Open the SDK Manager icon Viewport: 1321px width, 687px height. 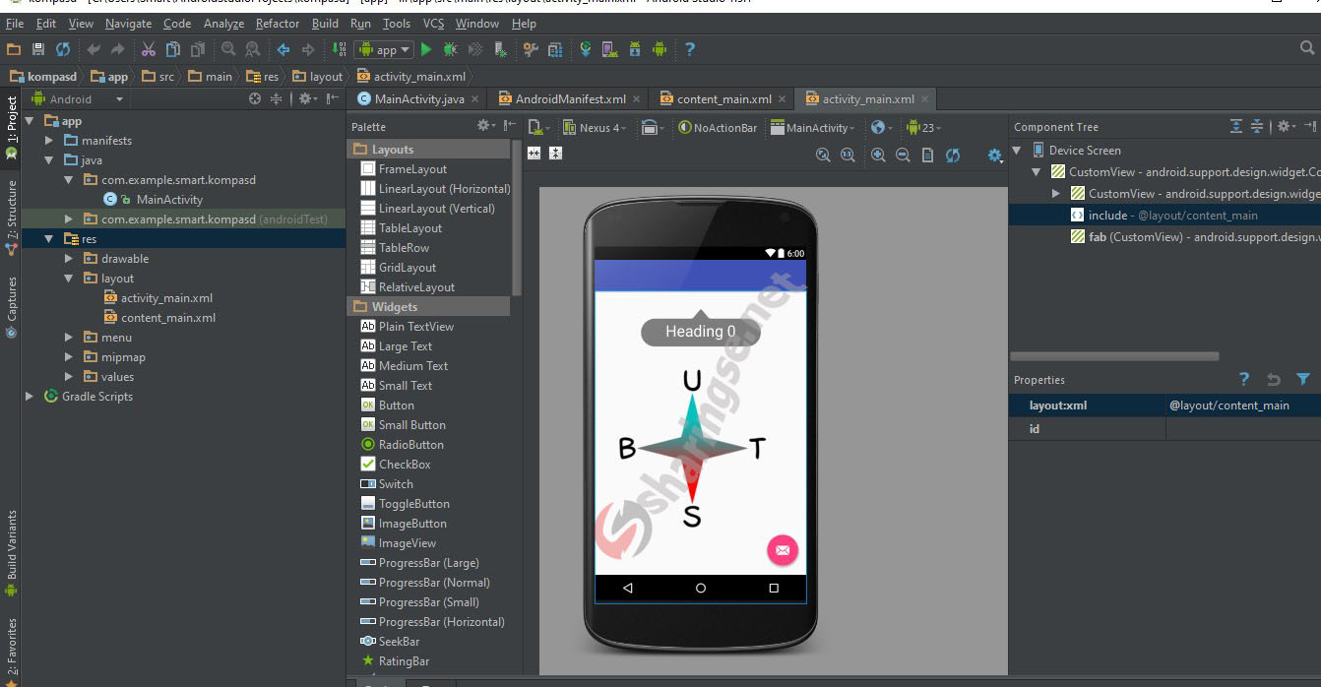click(x=635, y=49)
